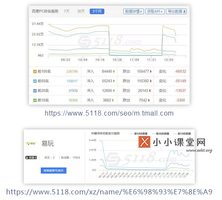Screen dimensions: 222x200
Task: Click the 12/03 date tick on chart
Action: tap(169, 60)
